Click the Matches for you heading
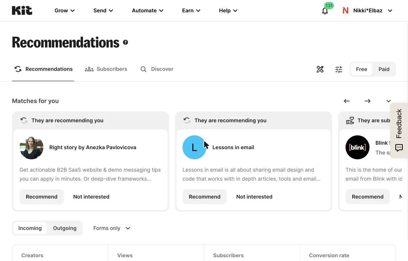This screenshot has width=408, height=261. (36, 101)
